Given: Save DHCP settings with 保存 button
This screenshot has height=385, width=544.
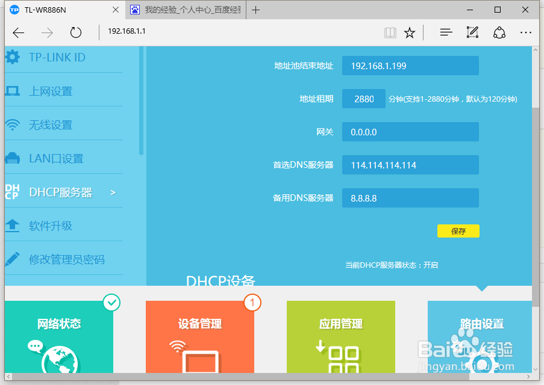Looking at the screenshot, I should coord(458,231).
